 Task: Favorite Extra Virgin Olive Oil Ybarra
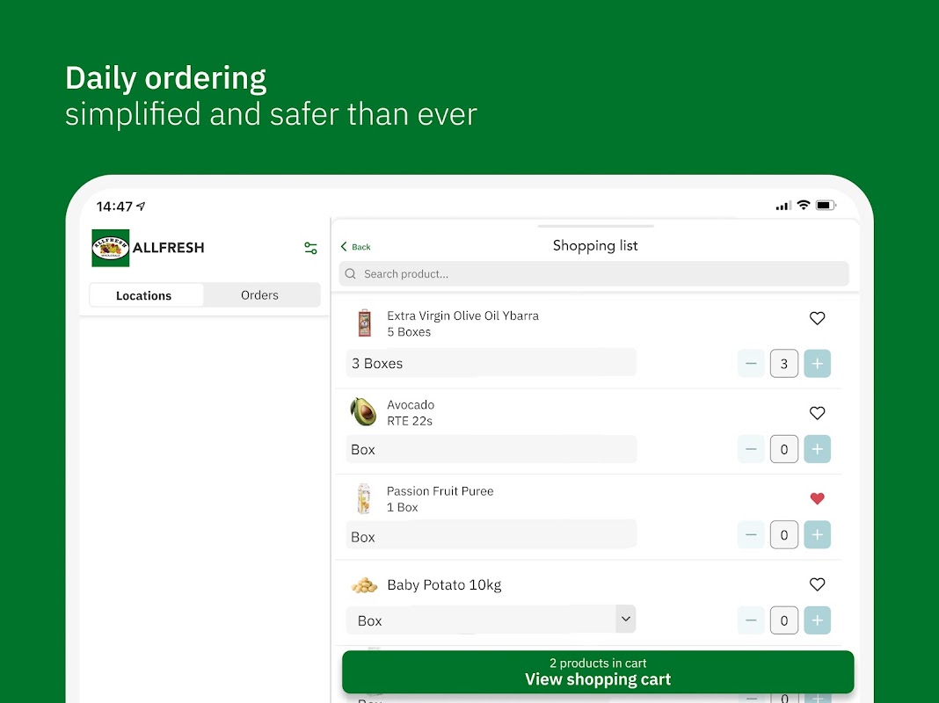[x=817, y=318]
